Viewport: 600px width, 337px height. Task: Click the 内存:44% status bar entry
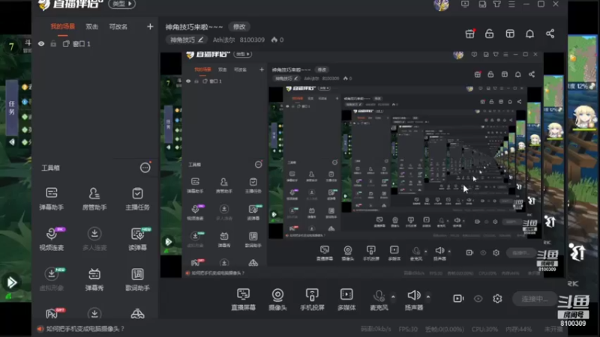518,329
